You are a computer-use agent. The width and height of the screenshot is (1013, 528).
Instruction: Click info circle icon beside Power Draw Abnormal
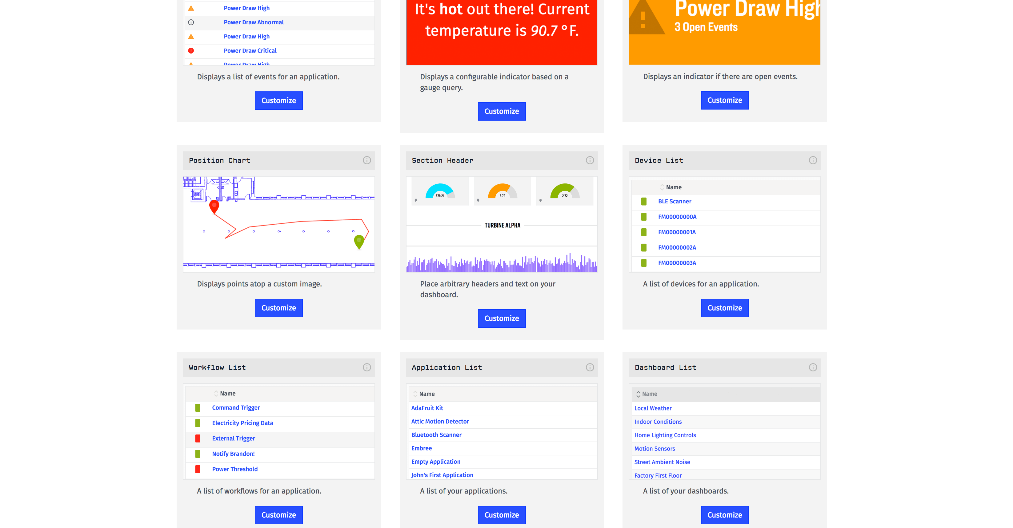pos(191,22)
